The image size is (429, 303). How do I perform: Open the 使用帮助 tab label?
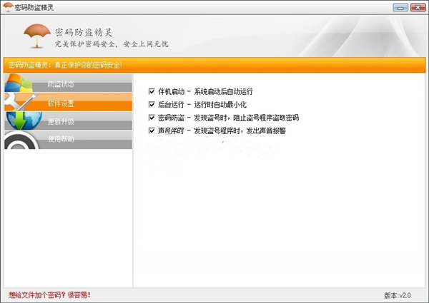click(61, 140)
